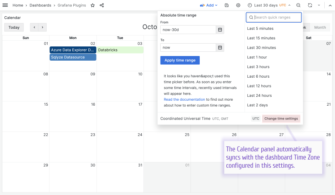This screenshot has width=335, height=195.
Task: Zoom out the time range
Action: [x=298, y=5]
